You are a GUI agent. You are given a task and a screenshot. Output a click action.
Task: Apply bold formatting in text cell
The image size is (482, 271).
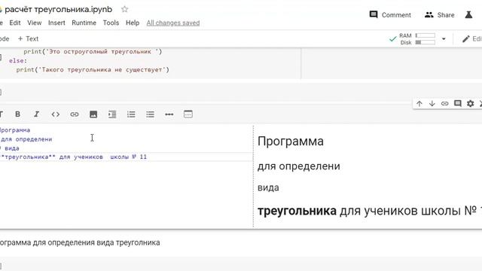(x=17, y=114)
